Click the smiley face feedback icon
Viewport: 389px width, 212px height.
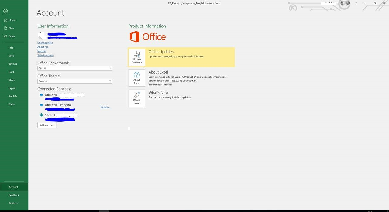[342, 3]
